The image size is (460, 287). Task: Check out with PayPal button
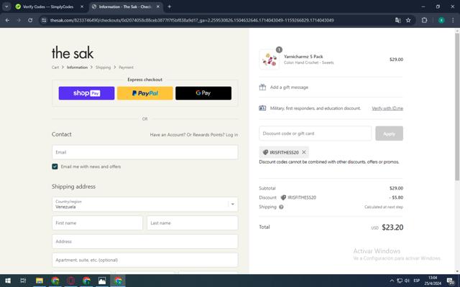[145, 93]
